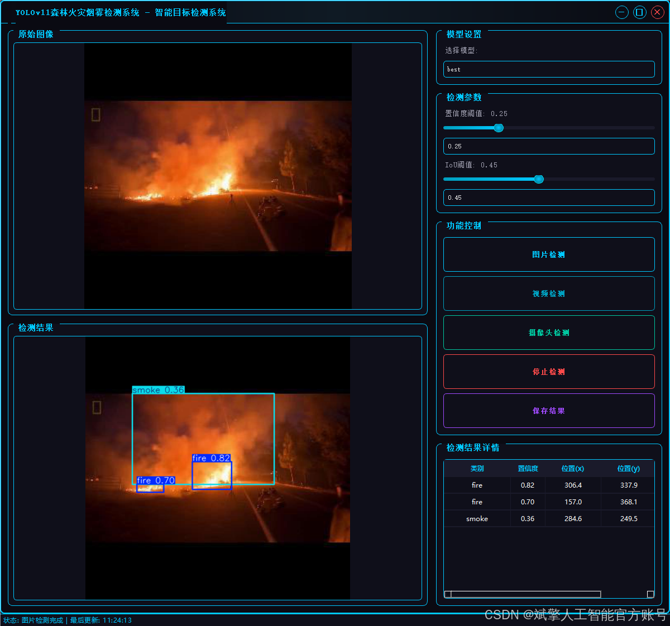
Task: Select the fire row with confidence 0.70
Action: (549, 502)
